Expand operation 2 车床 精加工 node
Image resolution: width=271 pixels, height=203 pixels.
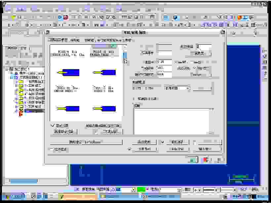(x=17, y=86)
